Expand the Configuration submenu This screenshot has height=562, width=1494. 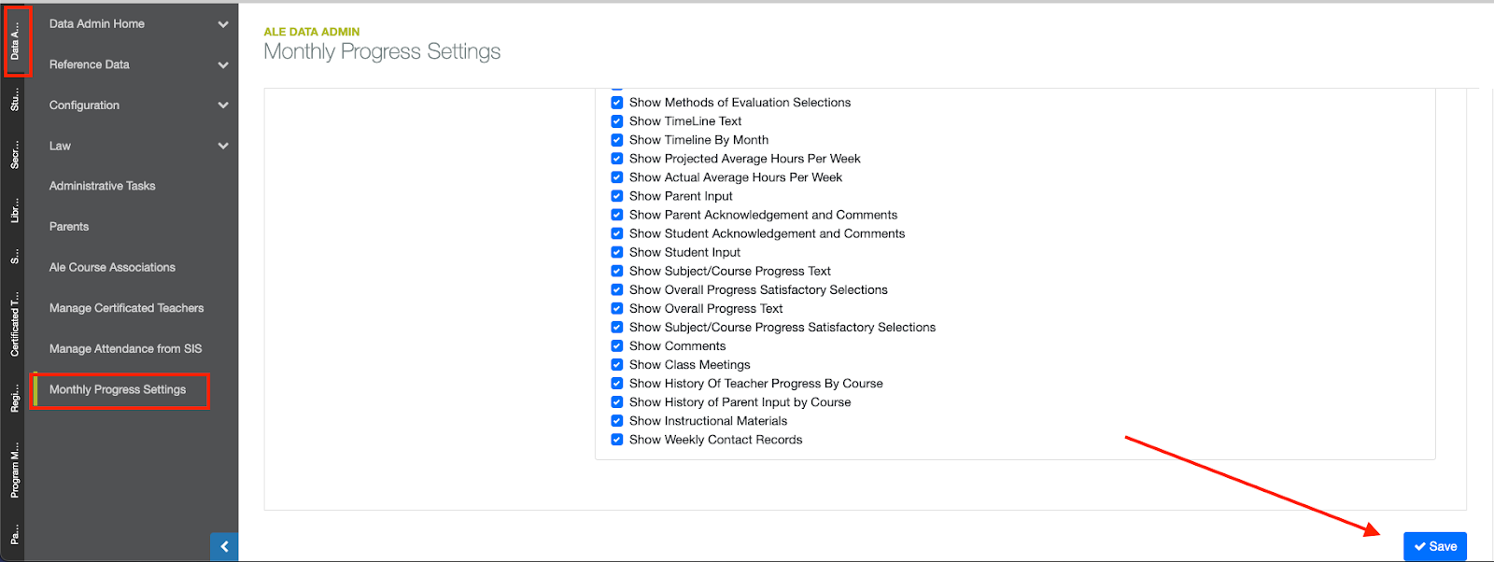[223, 105]
